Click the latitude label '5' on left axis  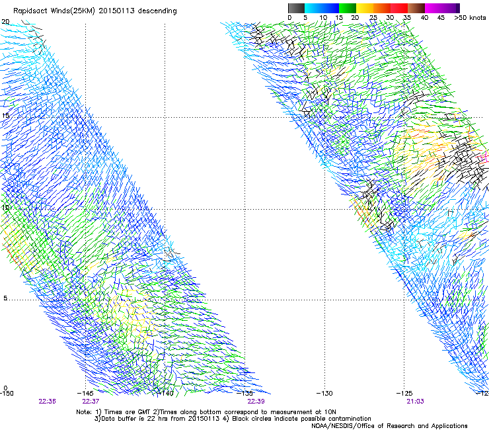point(5,298)
